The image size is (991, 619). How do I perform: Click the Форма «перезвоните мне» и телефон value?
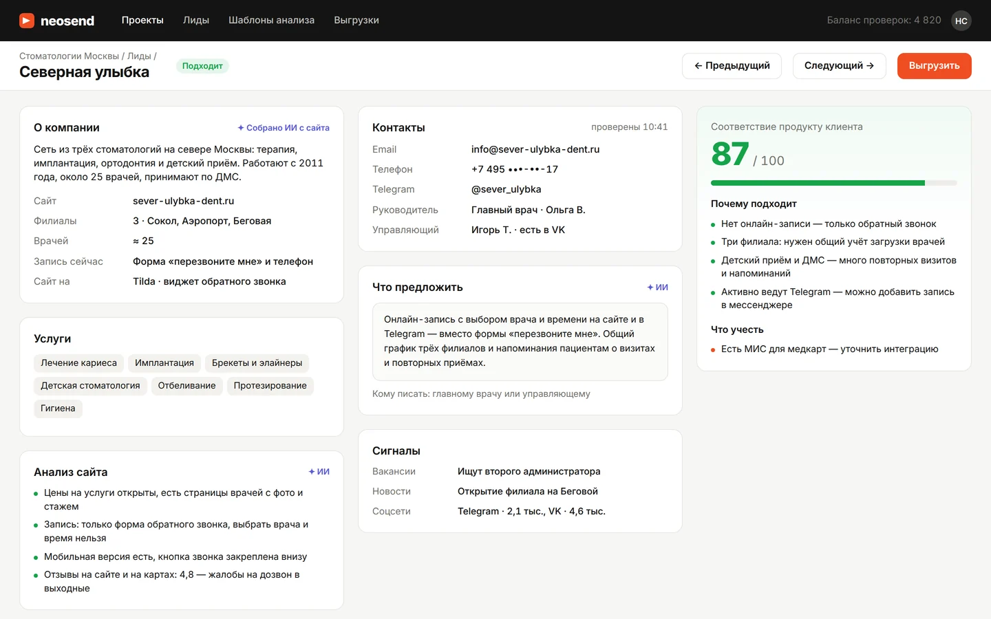tap(223, 261)
